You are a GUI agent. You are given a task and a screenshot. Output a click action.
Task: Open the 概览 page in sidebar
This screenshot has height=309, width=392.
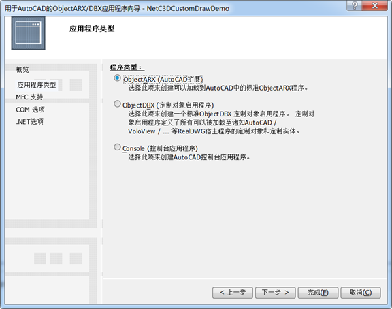[x=22, y=69]
